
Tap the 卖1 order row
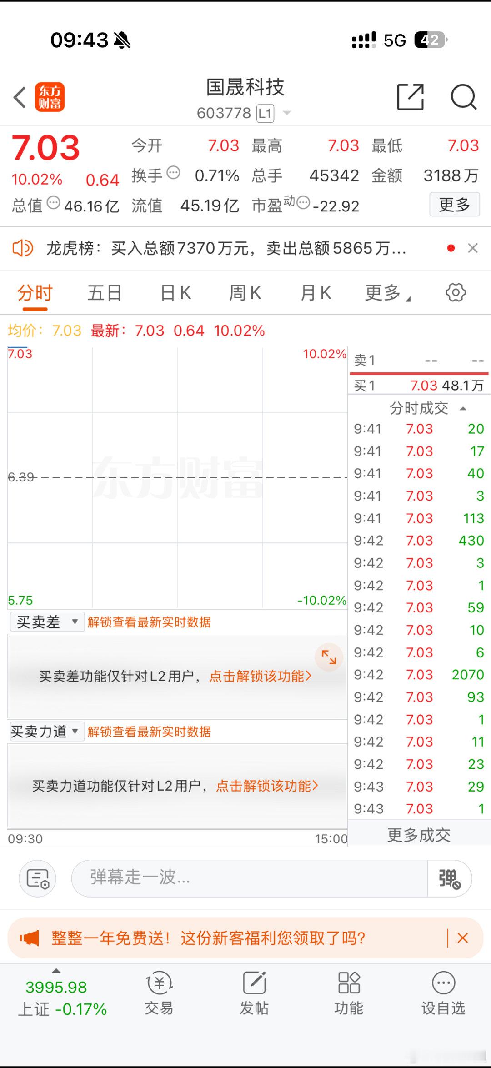419,361
